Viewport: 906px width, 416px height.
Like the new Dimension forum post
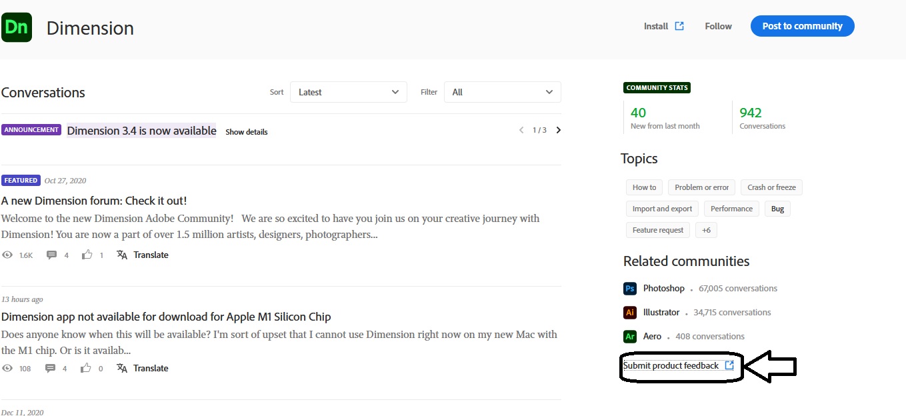tap(87, 255)
